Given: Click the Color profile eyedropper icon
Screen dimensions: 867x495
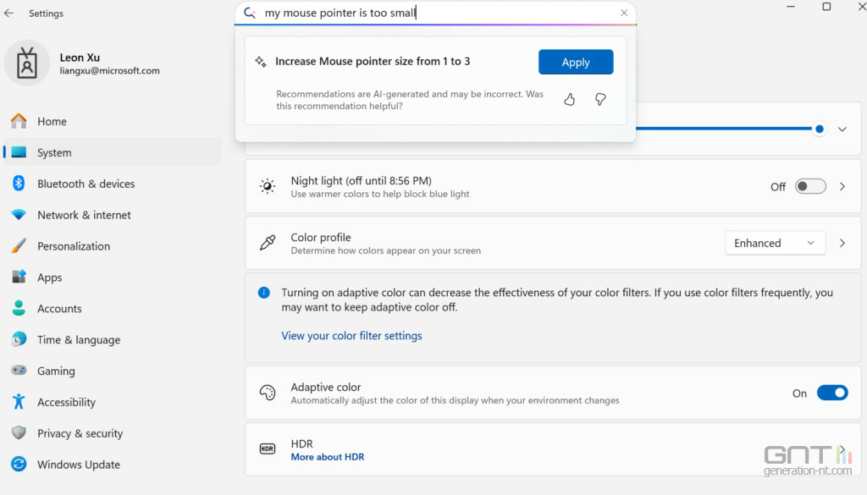Looking at the screenshot, I should [268, 243].
